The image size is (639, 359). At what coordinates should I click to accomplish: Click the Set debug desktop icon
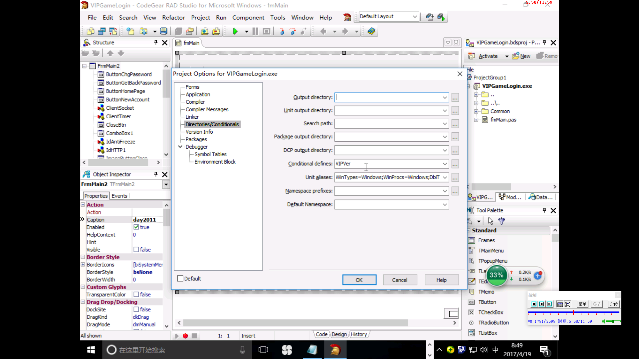click(x=441, y=17)
